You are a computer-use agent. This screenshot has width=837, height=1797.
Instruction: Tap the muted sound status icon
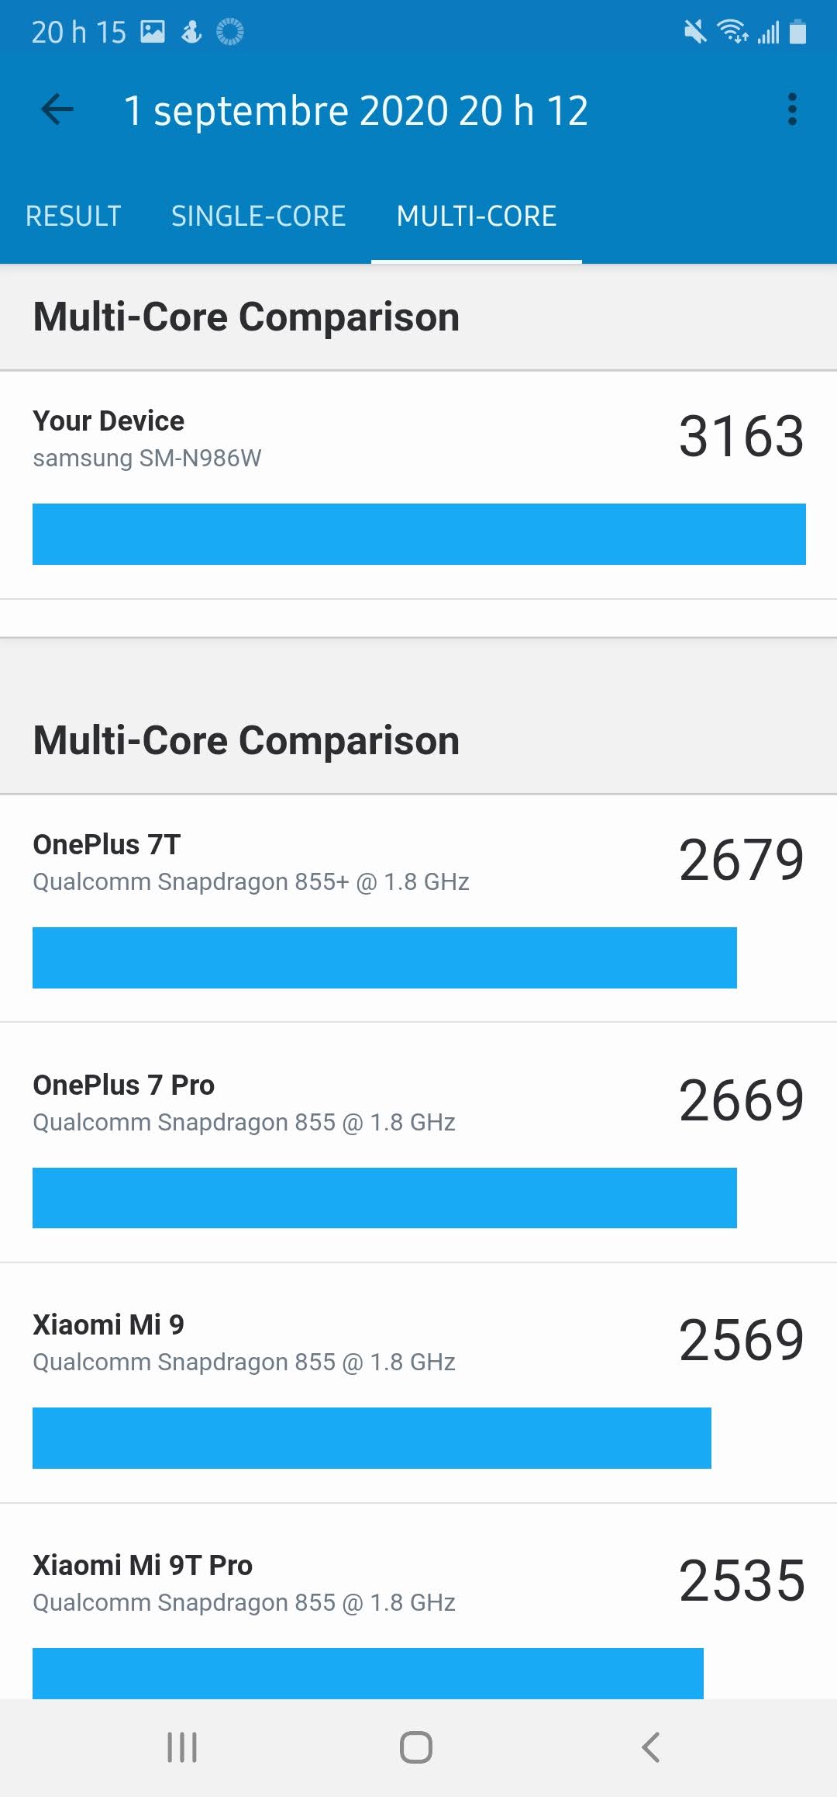pyautogui.click(x=695, y=32)
